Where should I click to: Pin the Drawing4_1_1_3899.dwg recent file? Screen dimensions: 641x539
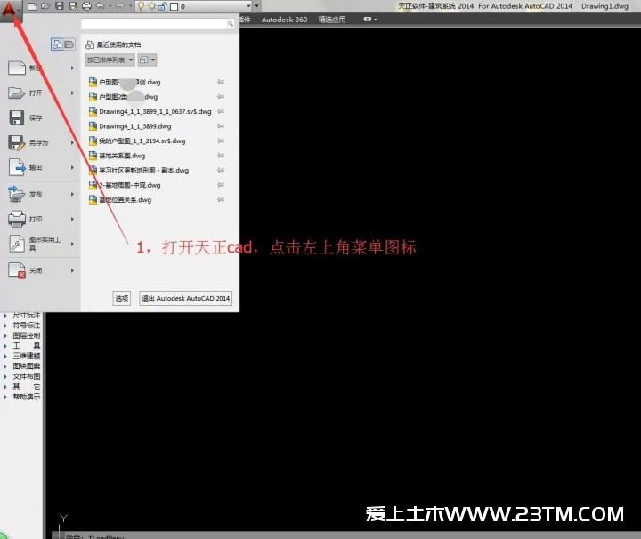[221, 126]
